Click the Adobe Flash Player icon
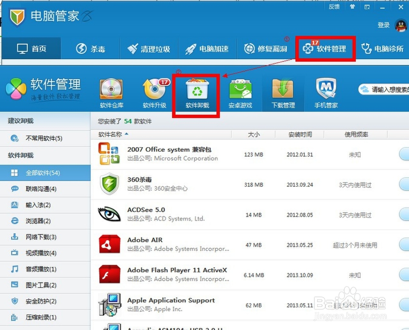The width and height of the screenshot is (409, 330). pos(110,274)
